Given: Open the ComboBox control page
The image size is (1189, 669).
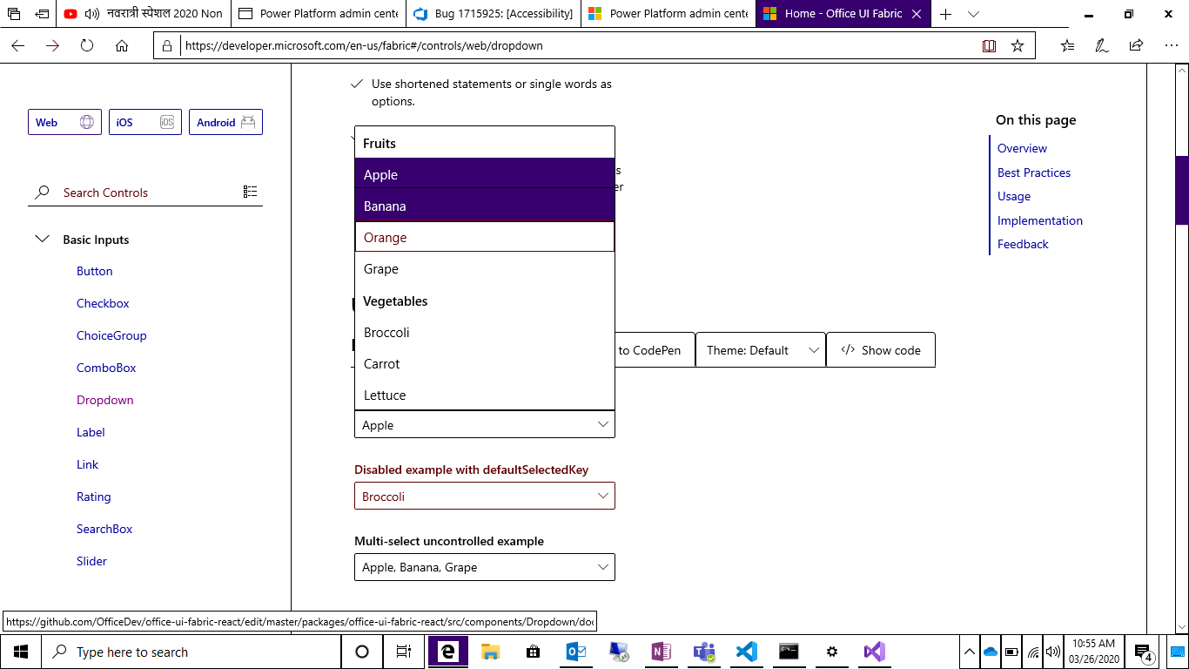Looking at the screenshot, I should click(x=106, y=368).
